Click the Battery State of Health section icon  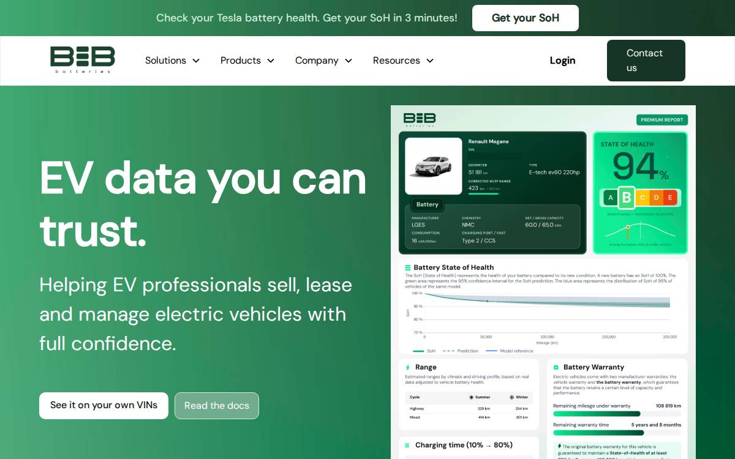[x=408, y=267]
